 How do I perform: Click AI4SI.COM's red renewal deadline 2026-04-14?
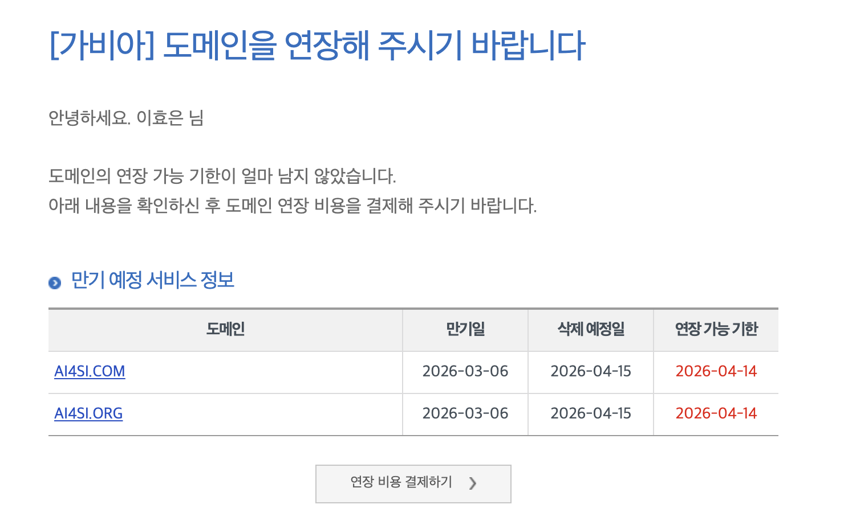click(x=716, y=371)
